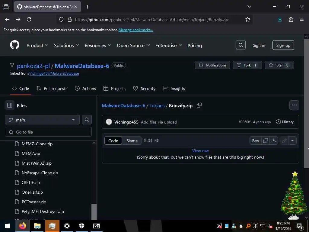Open the edit options dropdown arrow
Screen dimensions: 309x232
(292, 140)
